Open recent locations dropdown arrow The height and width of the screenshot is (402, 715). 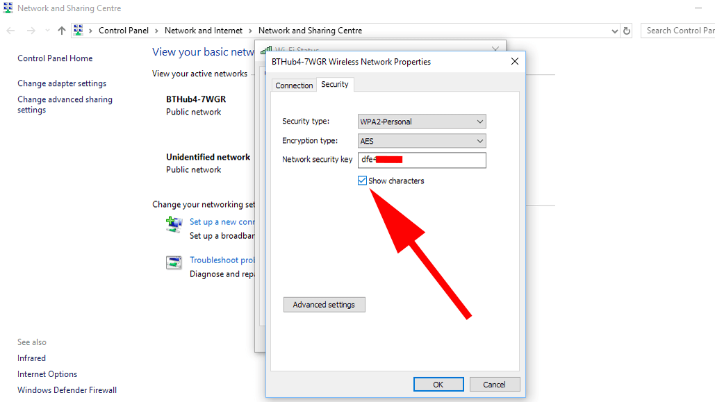(x=47, y=31)
